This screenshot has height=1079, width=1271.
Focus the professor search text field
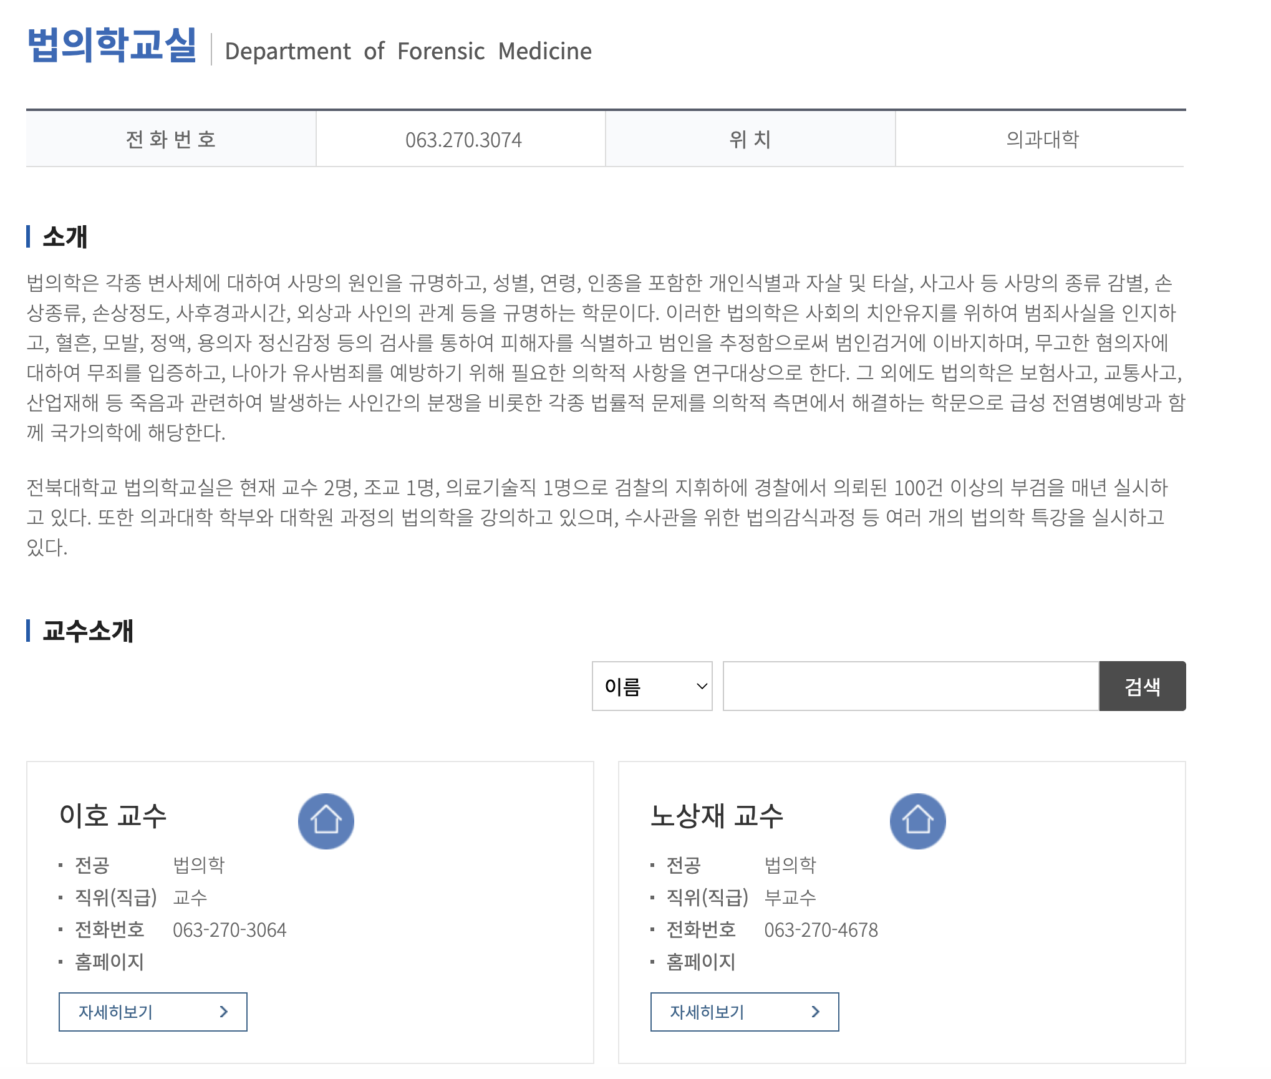(x=911, y=686)
